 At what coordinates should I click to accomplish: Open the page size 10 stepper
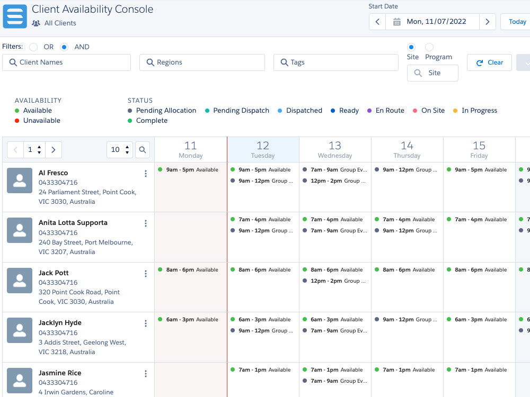(x=119, y=150)
